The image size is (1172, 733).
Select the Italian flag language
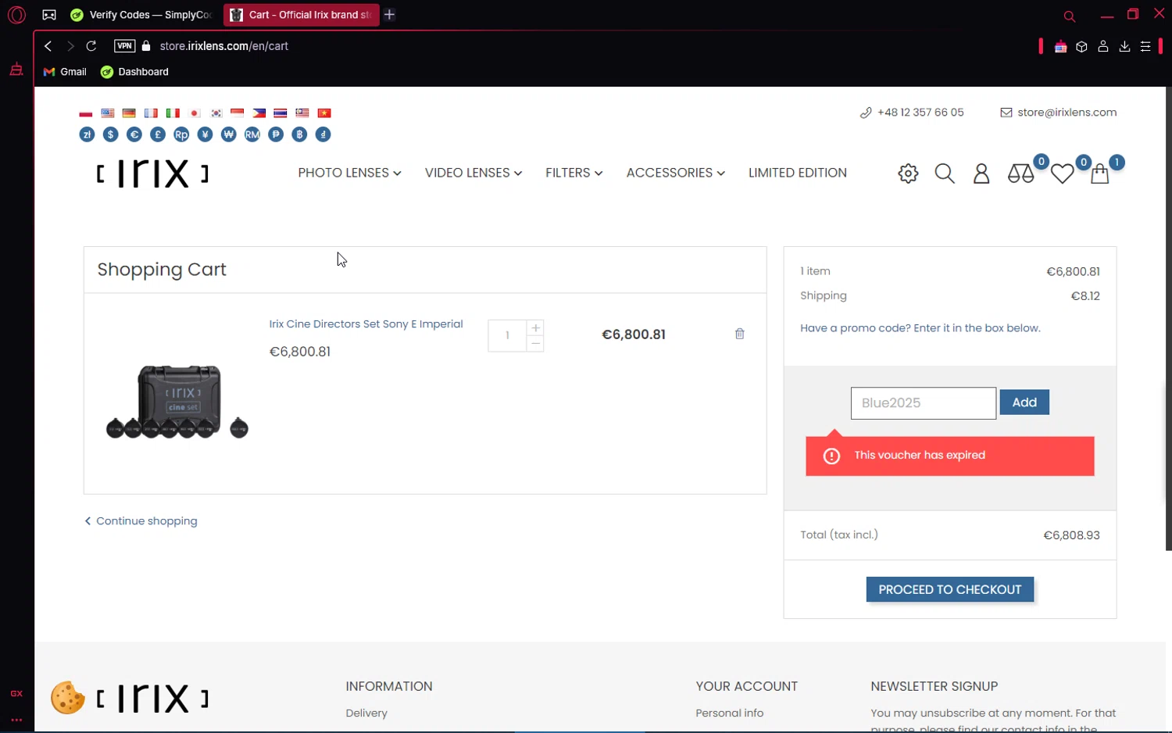(173, 113)
